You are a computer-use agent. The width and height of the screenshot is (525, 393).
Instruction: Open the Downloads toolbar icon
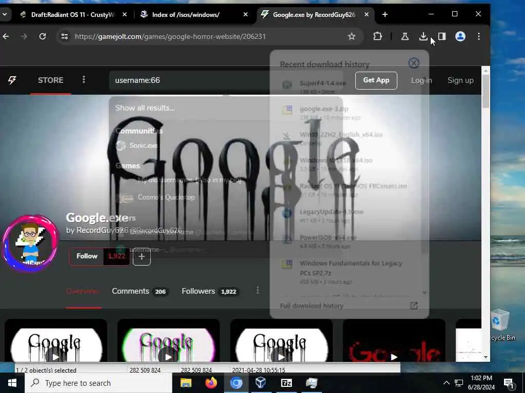click(423, 36)
